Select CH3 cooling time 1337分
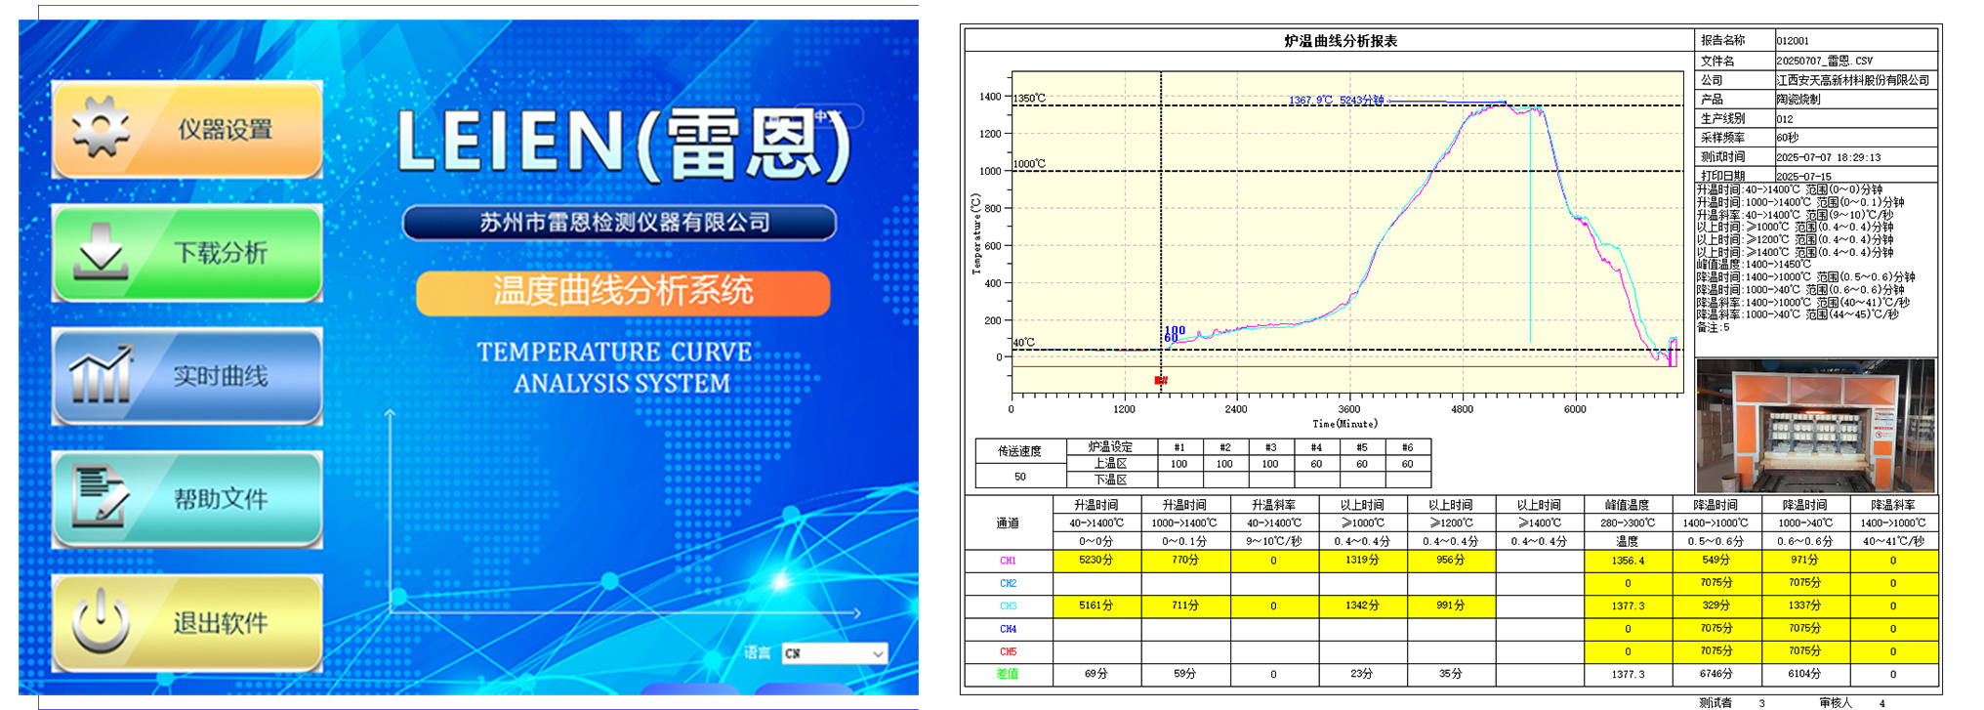The width and height of the screenshot is (1984, 710). coord(1804,606)
